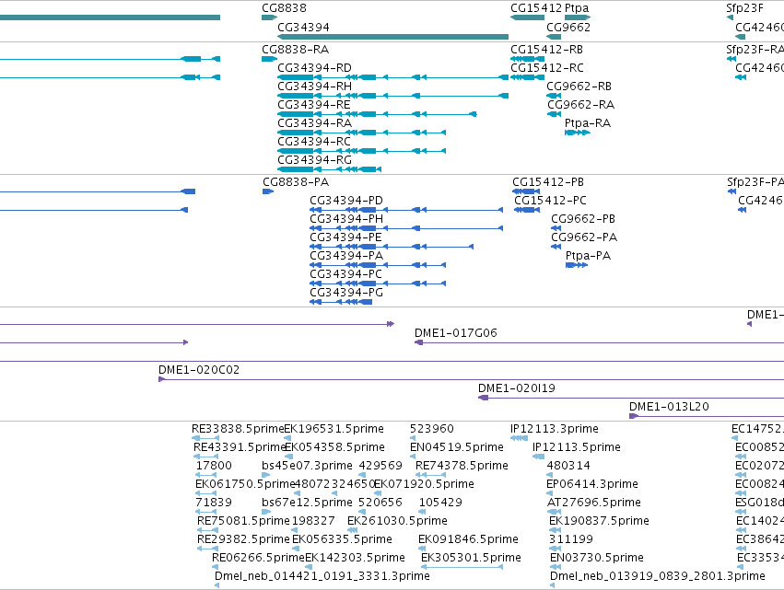Select EST label RE33838.5prime
The image size is (784, 590).
(238, 429)
